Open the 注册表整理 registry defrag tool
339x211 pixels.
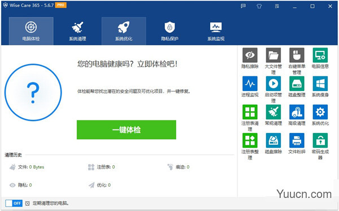click(x=250, y=140)
